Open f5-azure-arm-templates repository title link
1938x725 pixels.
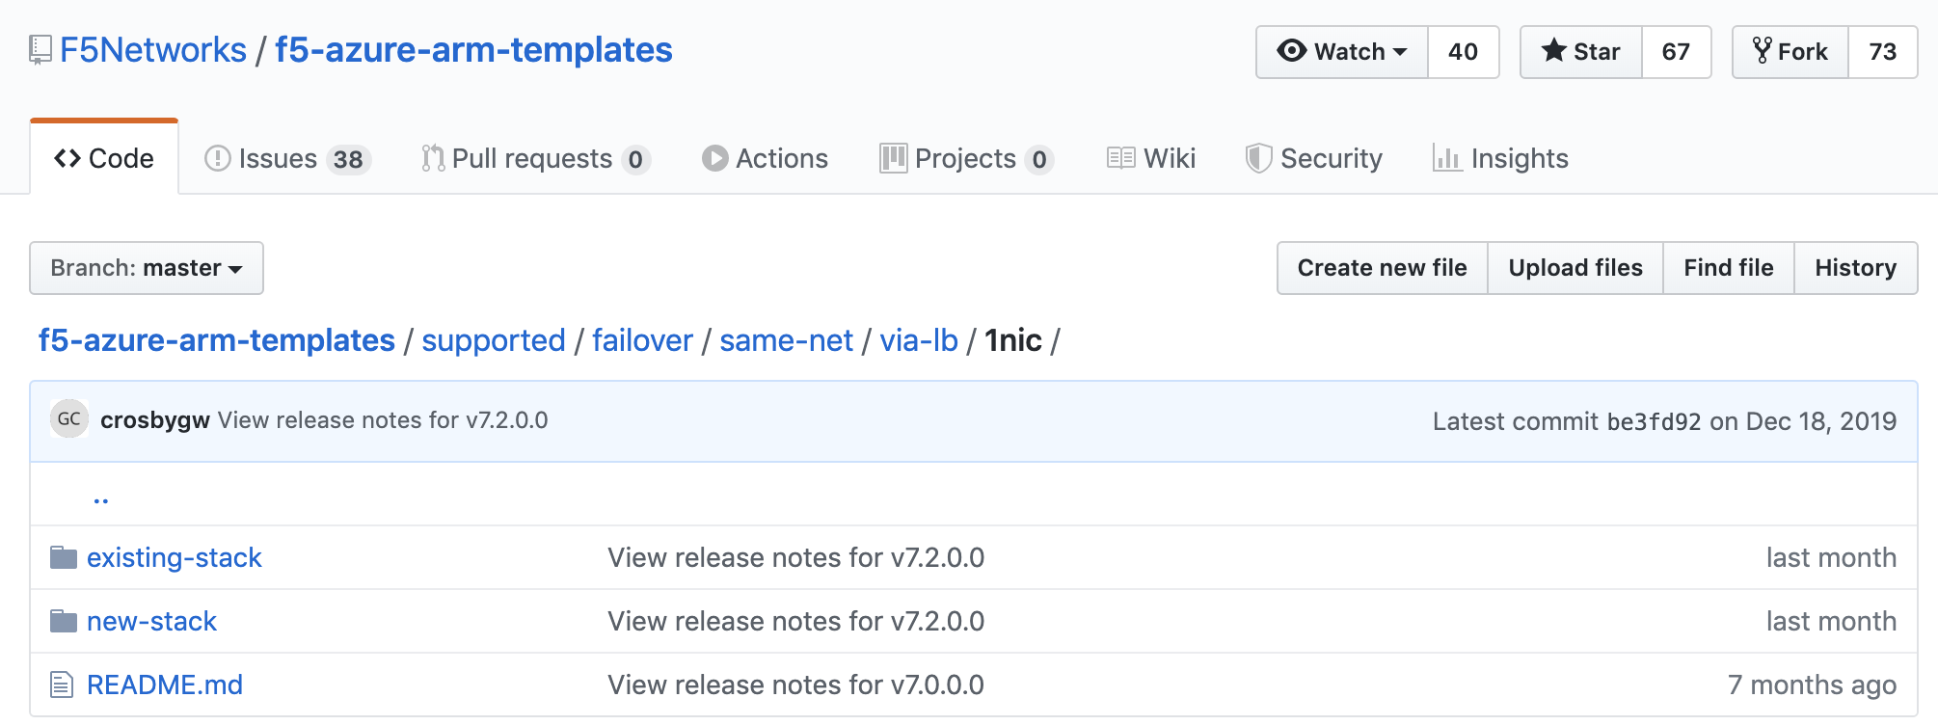(x=473, y=50)
